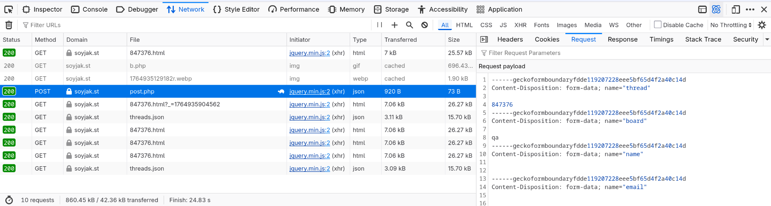Filter requests by Images type
771x206 pixels.
(x=566, y=25)
